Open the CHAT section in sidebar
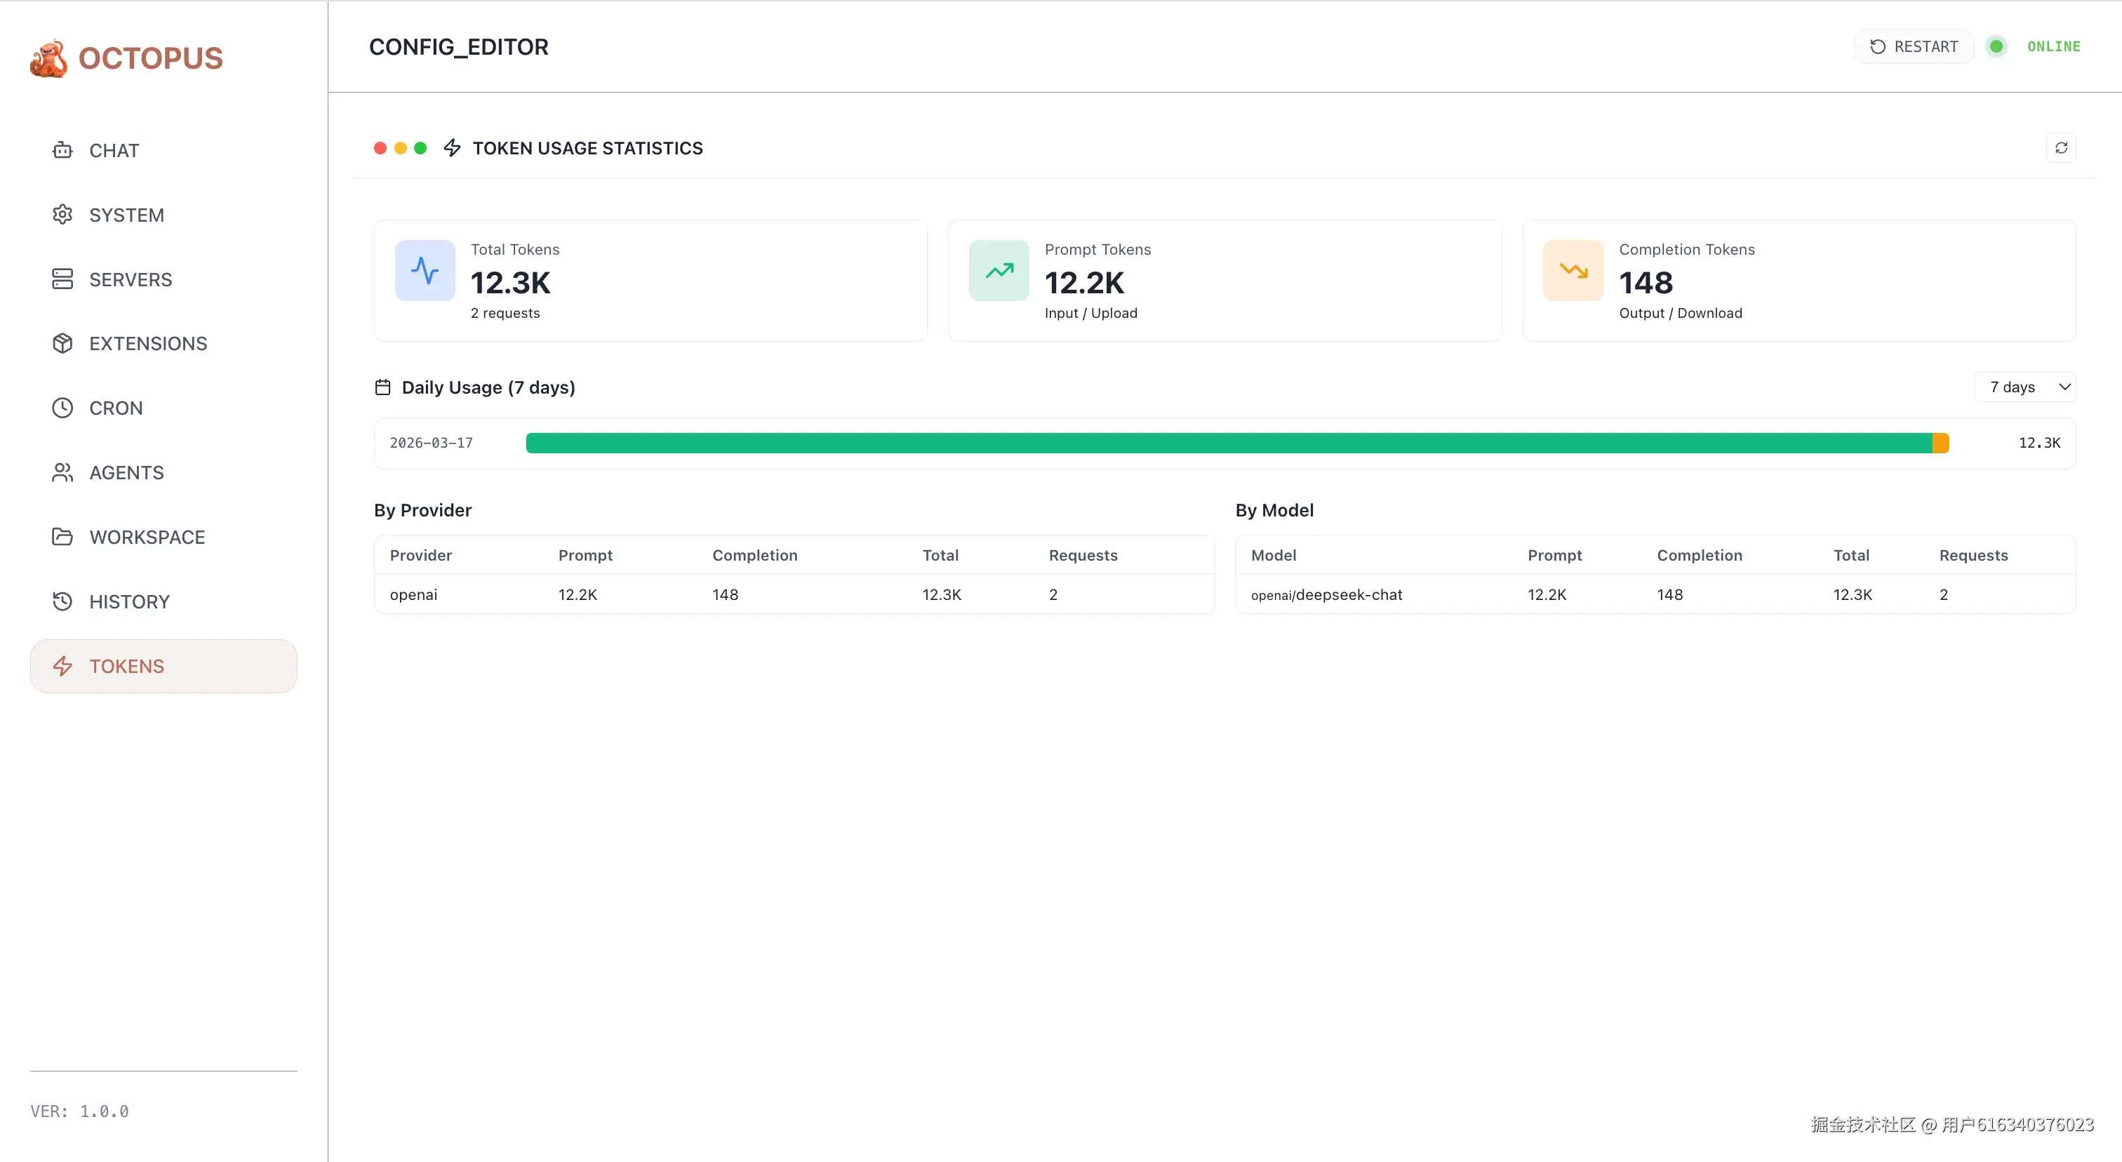This screenshot has width=2122, height=1162. point(114,151)
